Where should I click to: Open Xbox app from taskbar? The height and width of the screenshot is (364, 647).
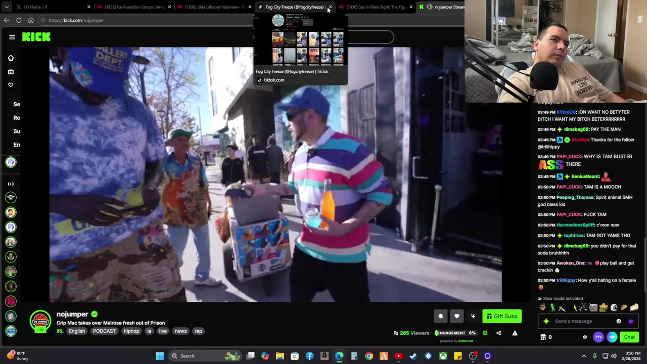(x=443, y=356)
